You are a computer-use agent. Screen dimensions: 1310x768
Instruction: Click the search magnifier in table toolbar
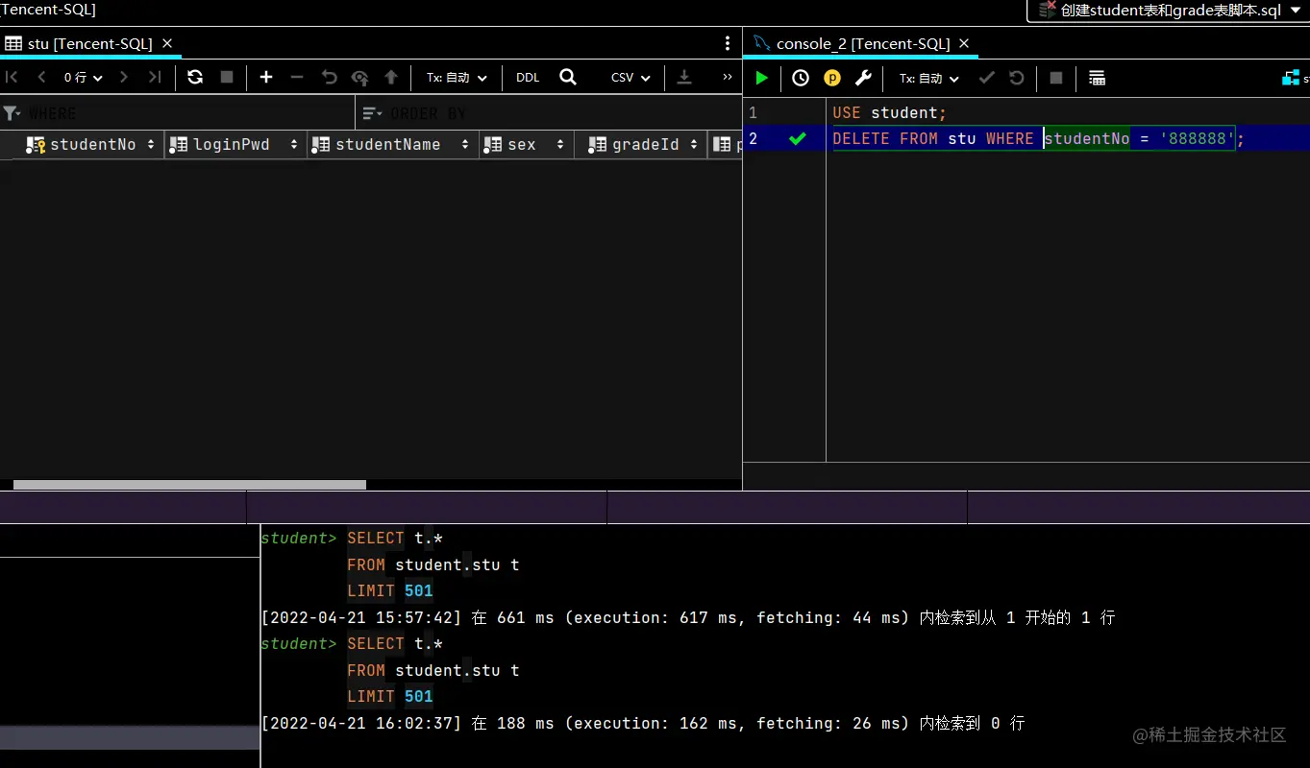click(x=568, y=77)
